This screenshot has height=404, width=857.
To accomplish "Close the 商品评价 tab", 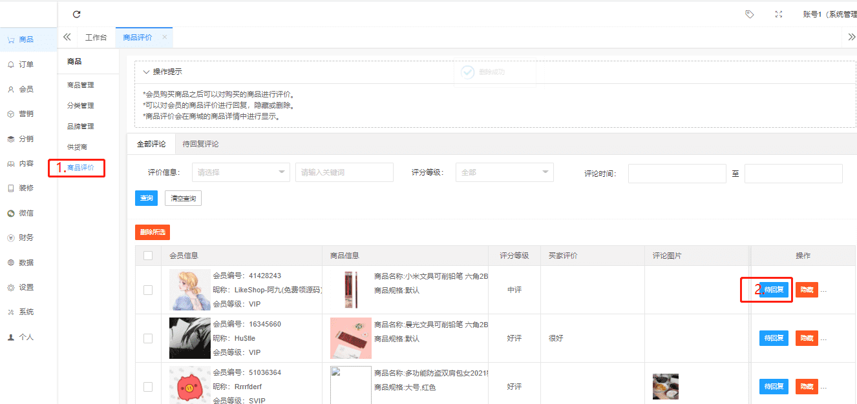I will 165,37.
